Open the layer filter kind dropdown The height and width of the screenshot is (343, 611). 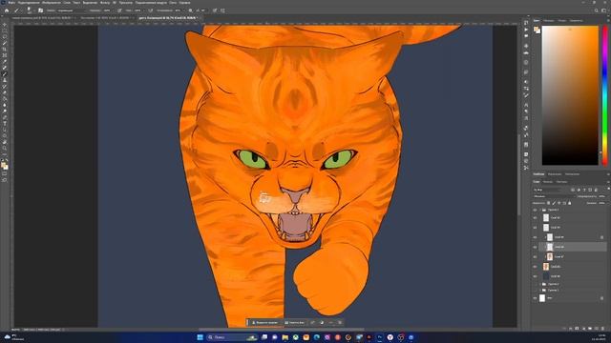coord(548,190)
